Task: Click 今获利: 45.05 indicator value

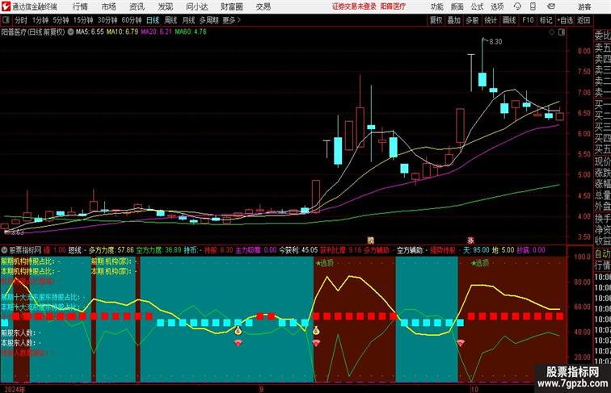Action: (x=298, y=250)
